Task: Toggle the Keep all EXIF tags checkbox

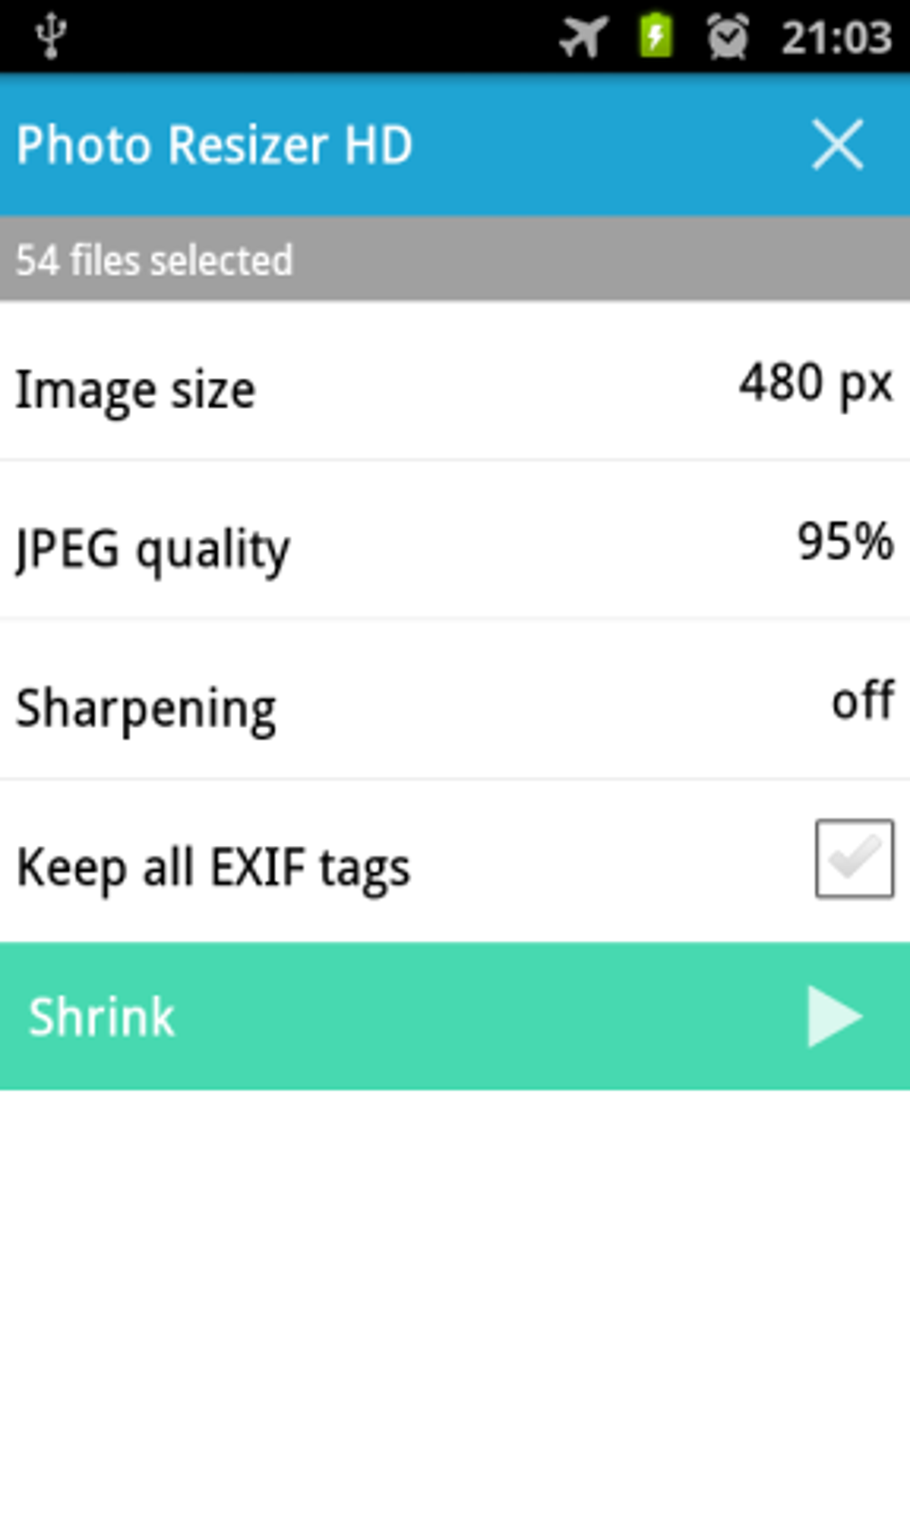Action: [854, 858]
